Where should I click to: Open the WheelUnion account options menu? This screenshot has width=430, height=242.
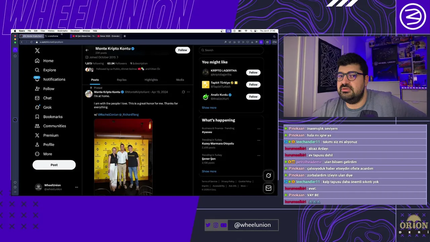point(76,187)
